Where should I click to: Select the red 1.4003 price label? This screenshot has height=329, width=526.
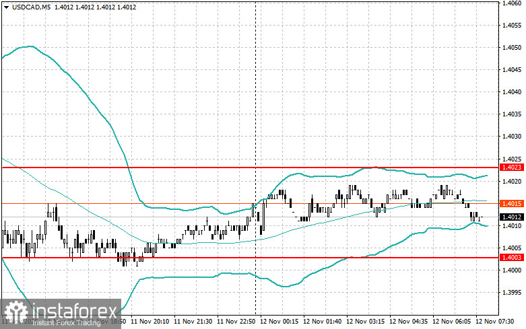coord(512,257)
